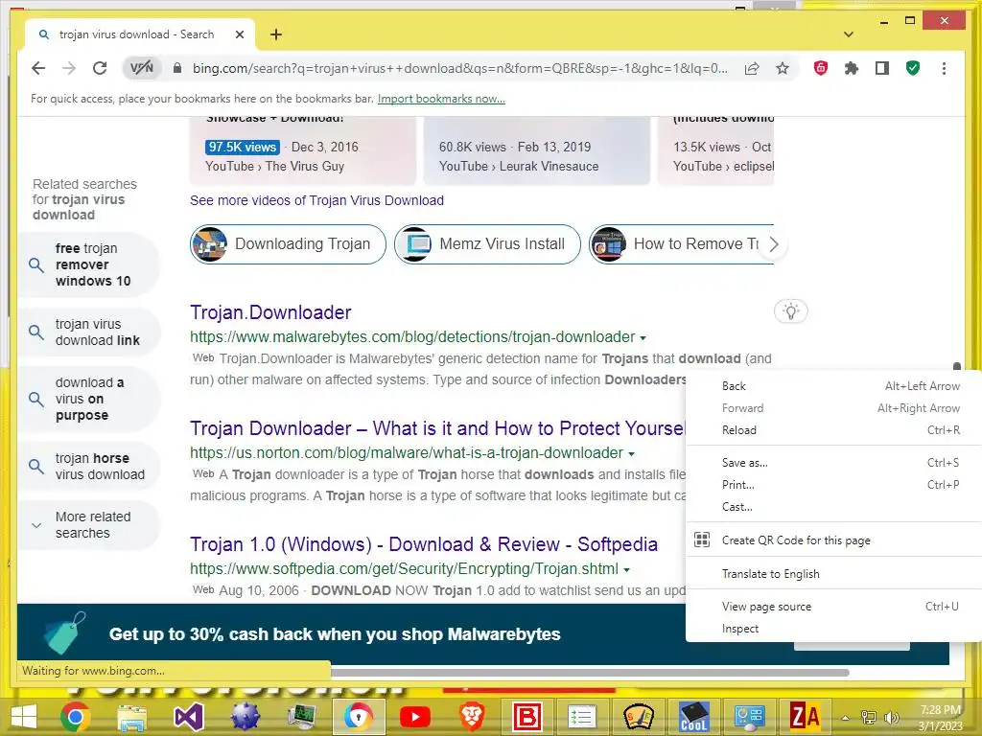The height and width of the screenshot is (736, 982).
Task: Expand More related searches
Action: (x=89, y=524)
